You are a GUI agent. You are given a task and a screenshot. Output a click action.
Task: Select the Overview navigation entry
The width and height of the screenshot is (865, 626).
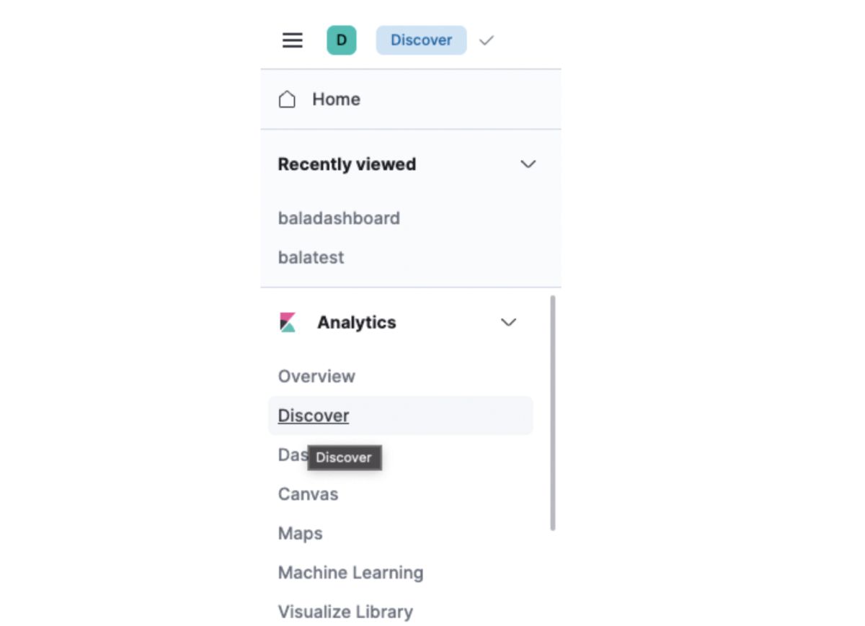316,376
